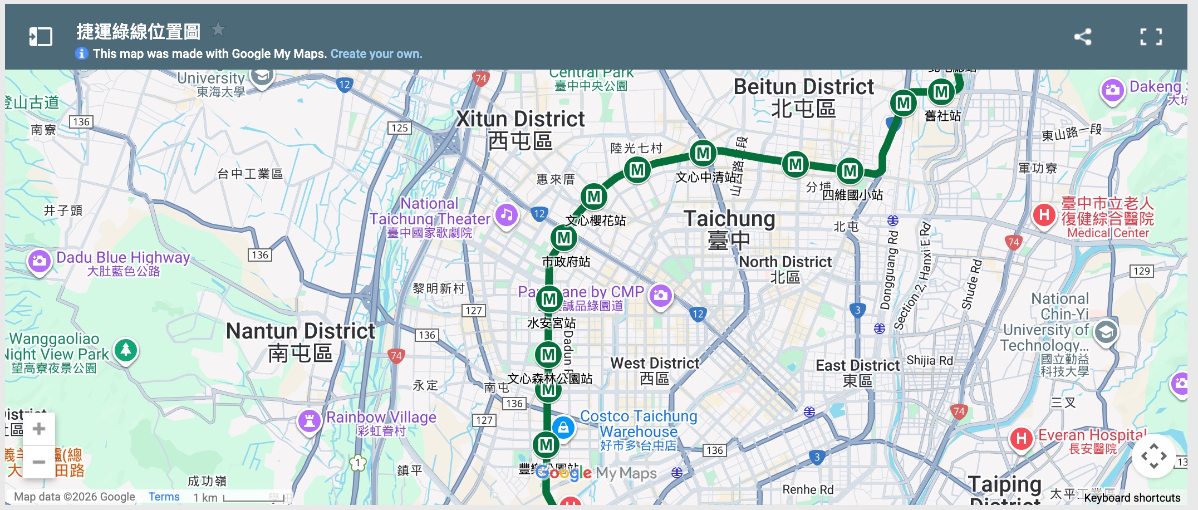Click the Everan Hospital marker
1198x510 pixels.
1021,438
